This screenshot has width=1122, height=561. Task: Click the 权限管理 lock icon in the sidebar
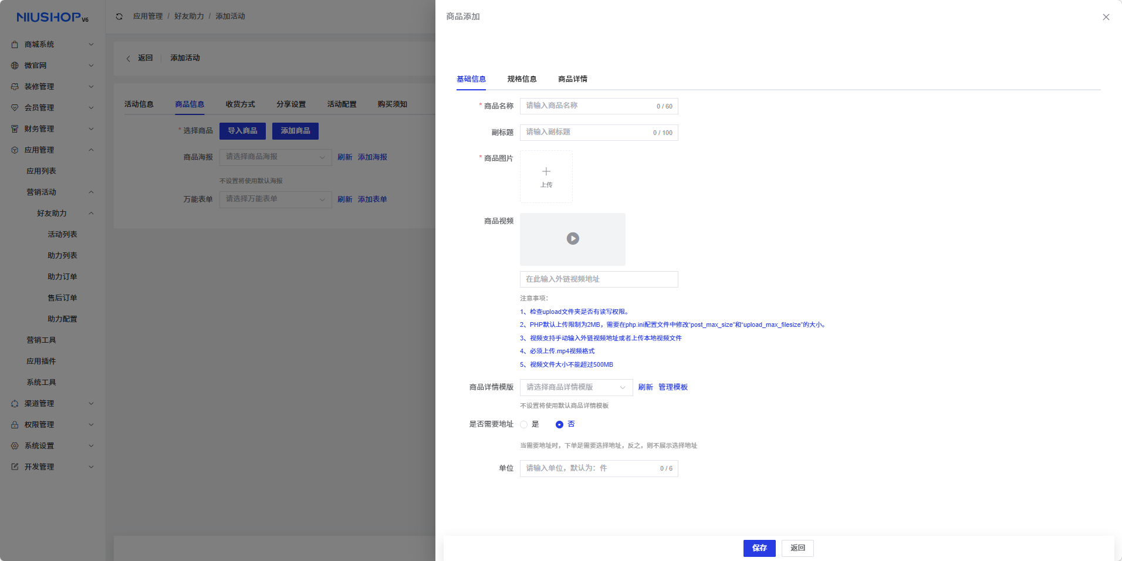[15, 425]
